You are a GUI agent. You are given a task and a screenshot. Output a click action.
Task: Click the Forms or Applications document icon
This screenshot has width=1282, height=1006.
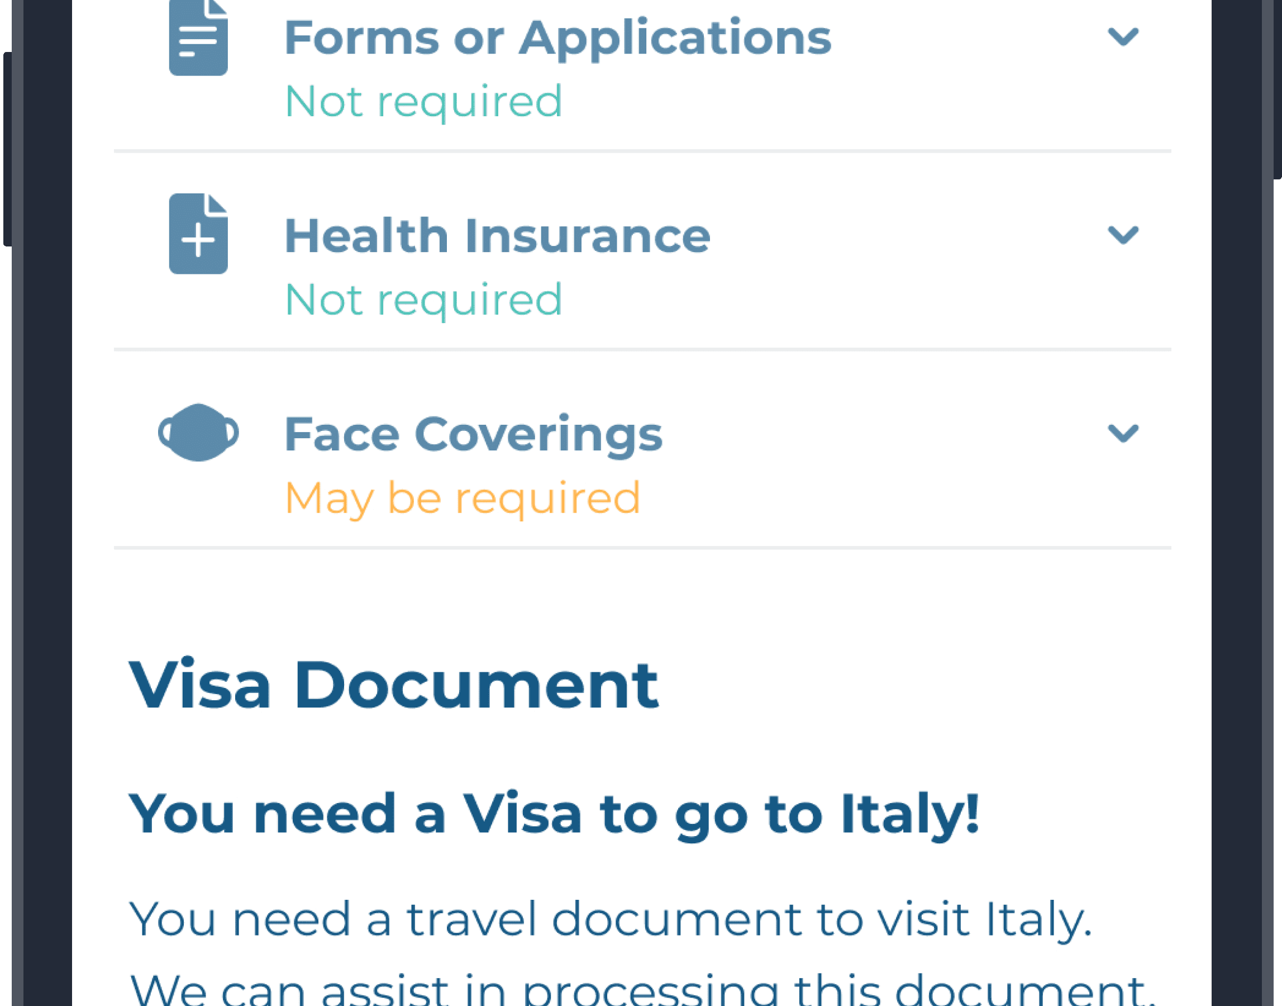[198, 39]
